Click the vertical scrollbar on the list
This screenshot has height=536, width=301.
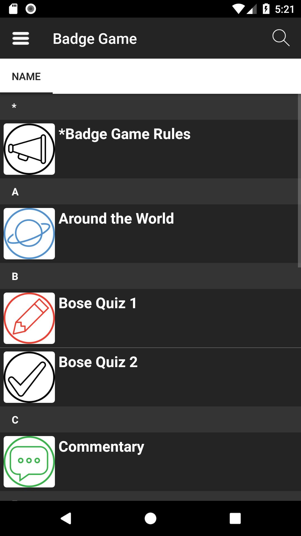pyautogui.click(x=299, y=181)
